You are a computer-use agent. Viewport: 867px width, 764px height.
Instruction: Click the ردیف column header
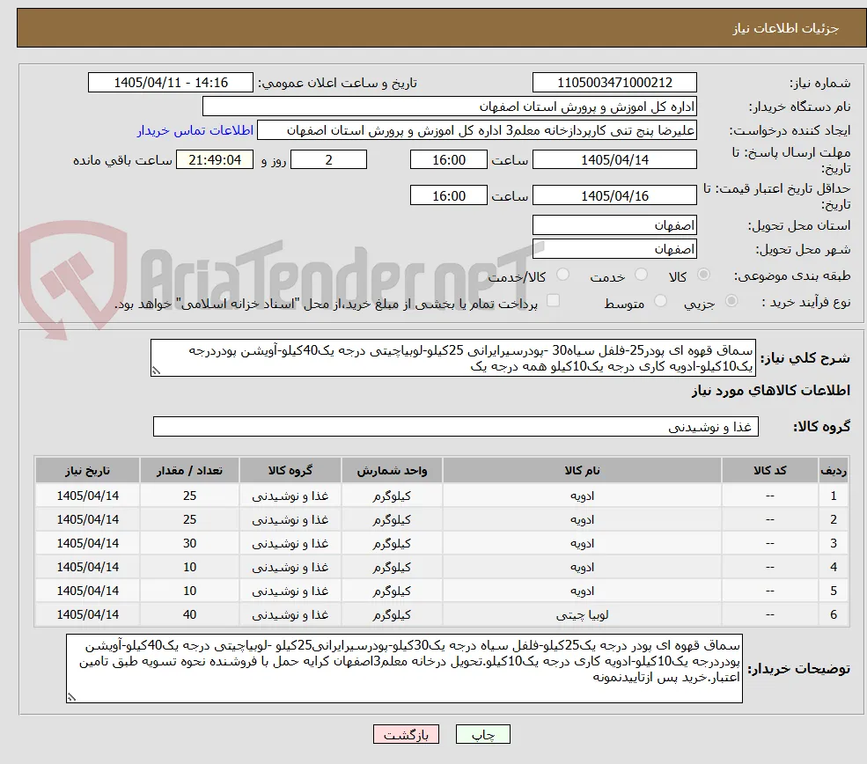(x=834, y=470)
